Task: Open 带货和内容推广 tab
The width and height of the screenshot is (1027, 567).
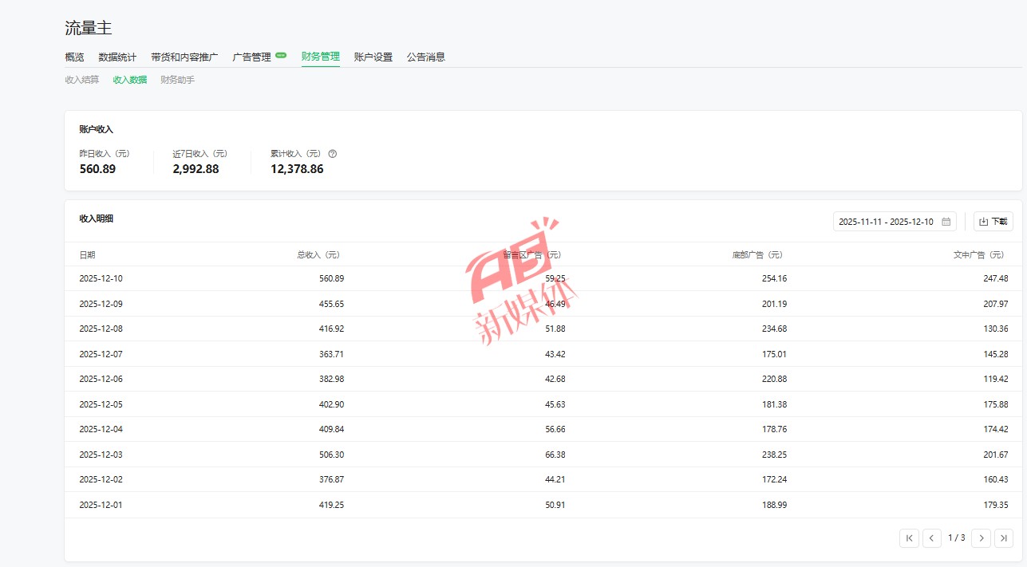Action: click(184, 57)
